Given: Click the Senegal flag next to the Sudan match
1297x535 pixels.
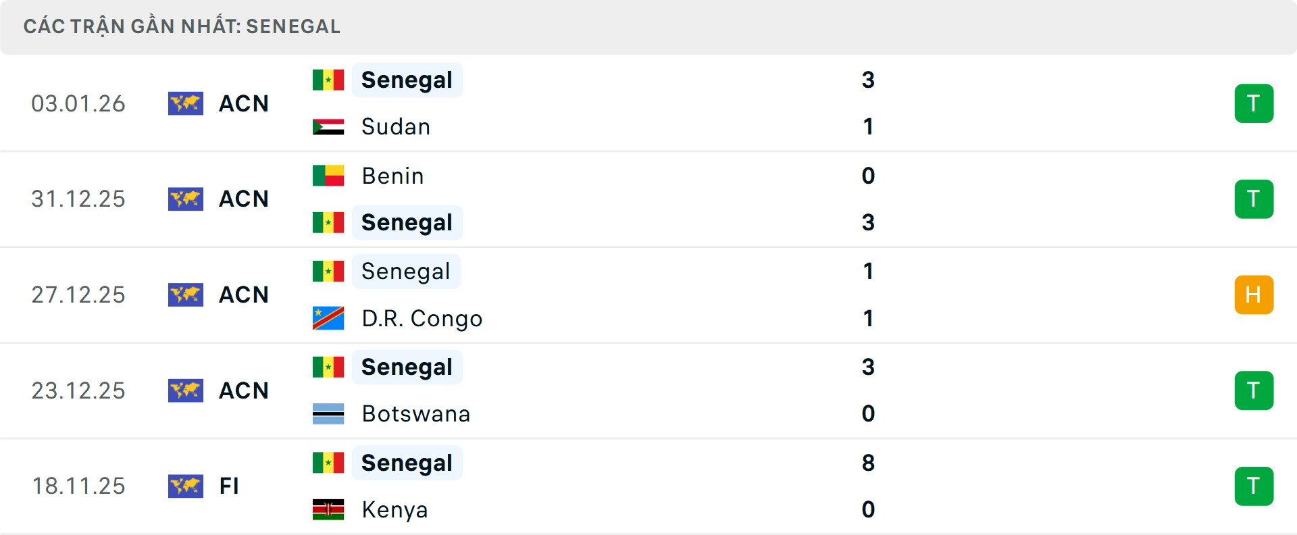Looking at the screenshot, I should point(328,79).
